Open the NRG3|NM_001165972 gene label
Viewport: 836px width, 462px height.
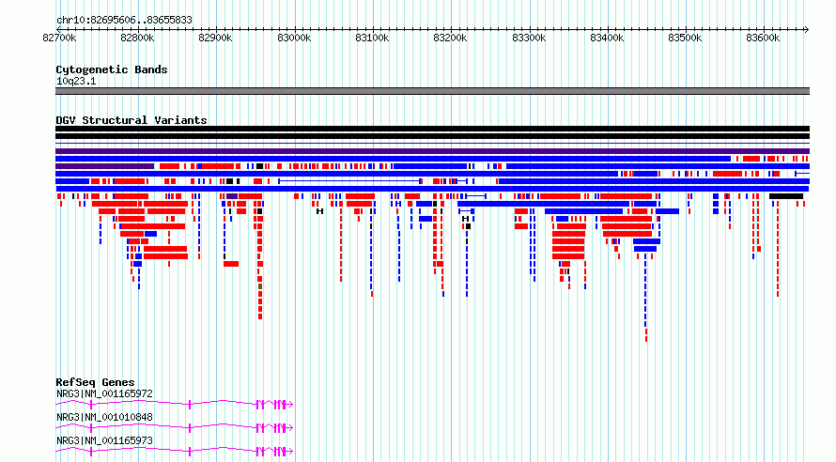104,394
